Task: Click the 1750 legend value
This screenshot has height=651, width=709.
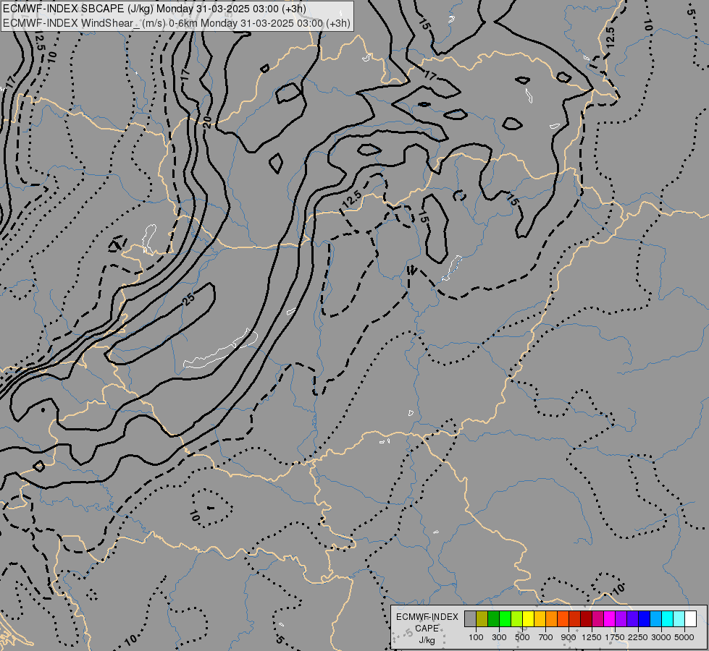Action: 615,637
